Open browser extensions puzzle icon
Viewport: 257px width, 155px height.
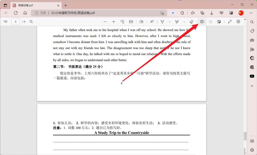pos(182,13)
